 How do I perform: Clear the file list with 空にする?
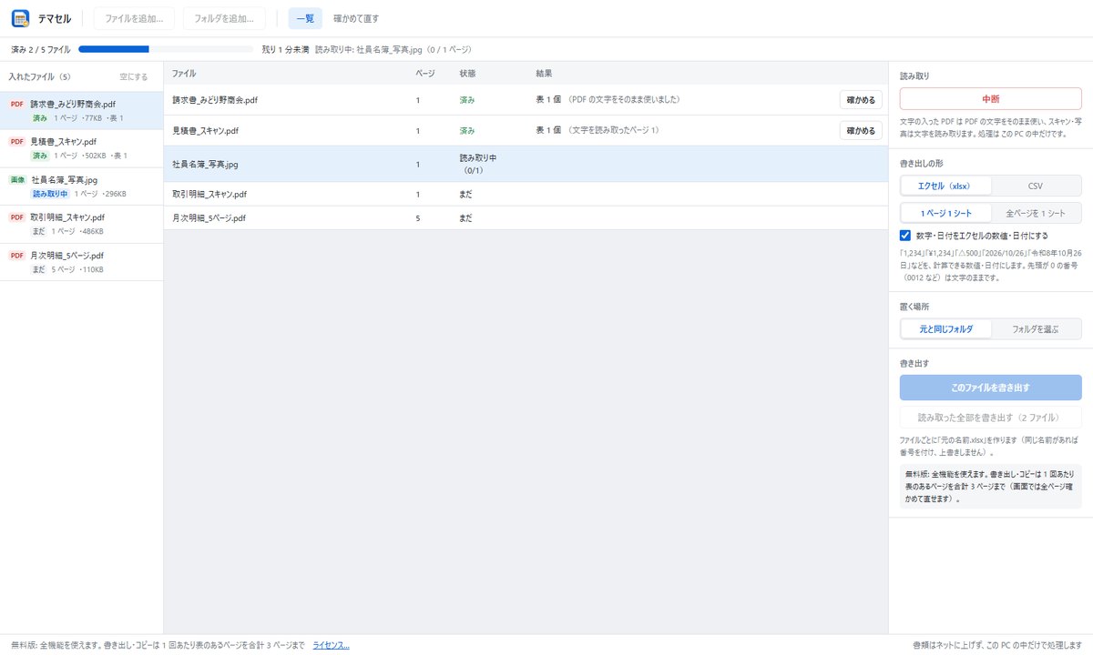tap(134, 77)
